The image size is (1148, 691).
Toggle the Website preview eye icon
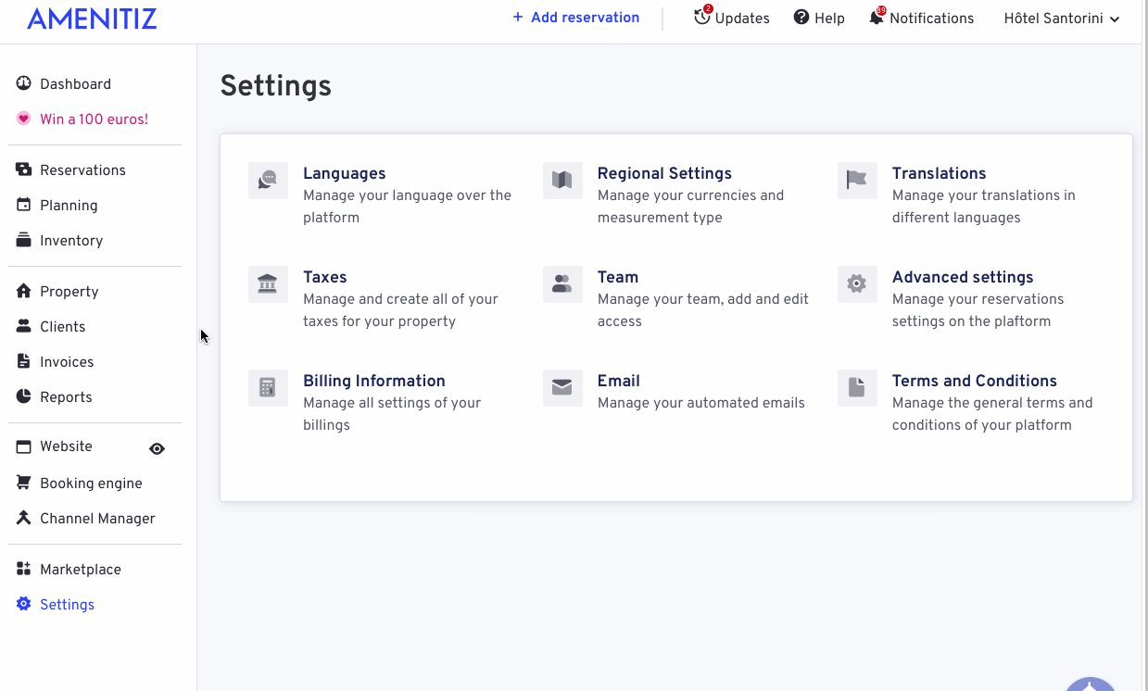coord(158,448)
